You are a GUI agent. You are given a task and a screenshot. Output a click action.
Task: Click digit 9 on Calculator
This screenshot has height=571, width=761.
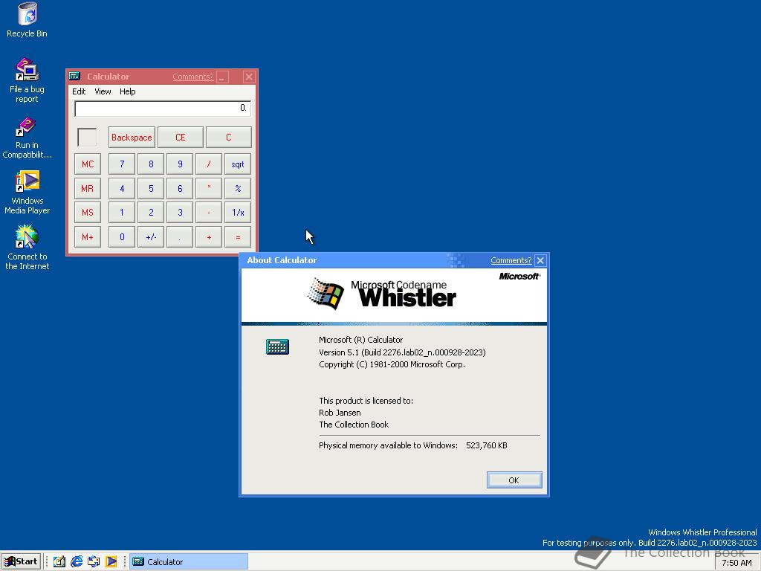[x=180, y=164]
